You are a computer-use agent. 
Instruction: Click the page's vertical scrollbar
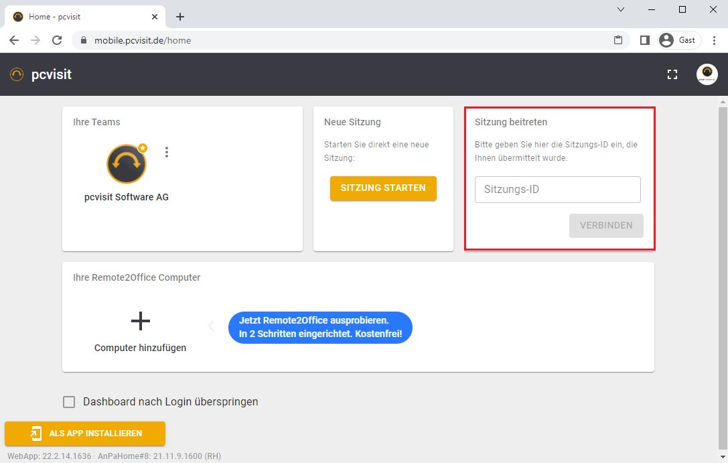(x=723, y=268)
